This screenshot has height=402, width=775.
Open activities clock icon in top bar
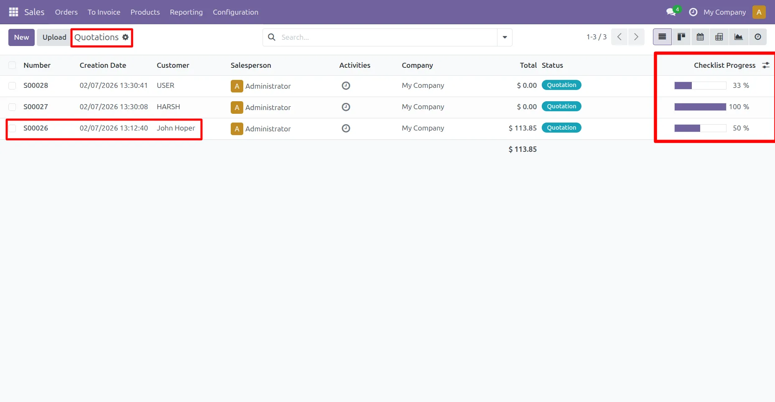pos(693,12)
